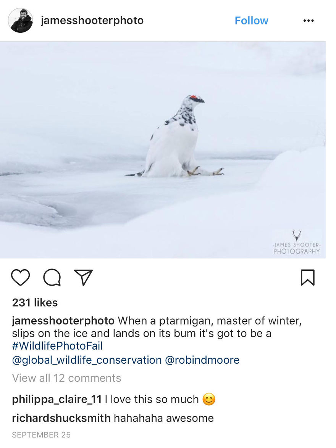Tap the smiling emoji in philippa_claire_11's comment

coord(210,399)
